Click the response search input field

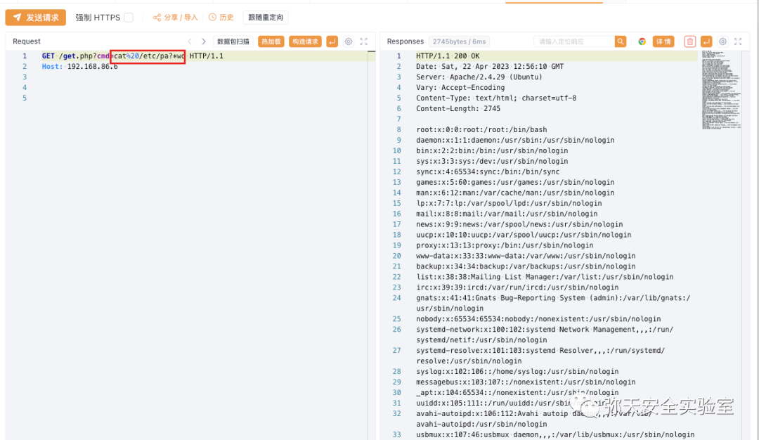574,41
